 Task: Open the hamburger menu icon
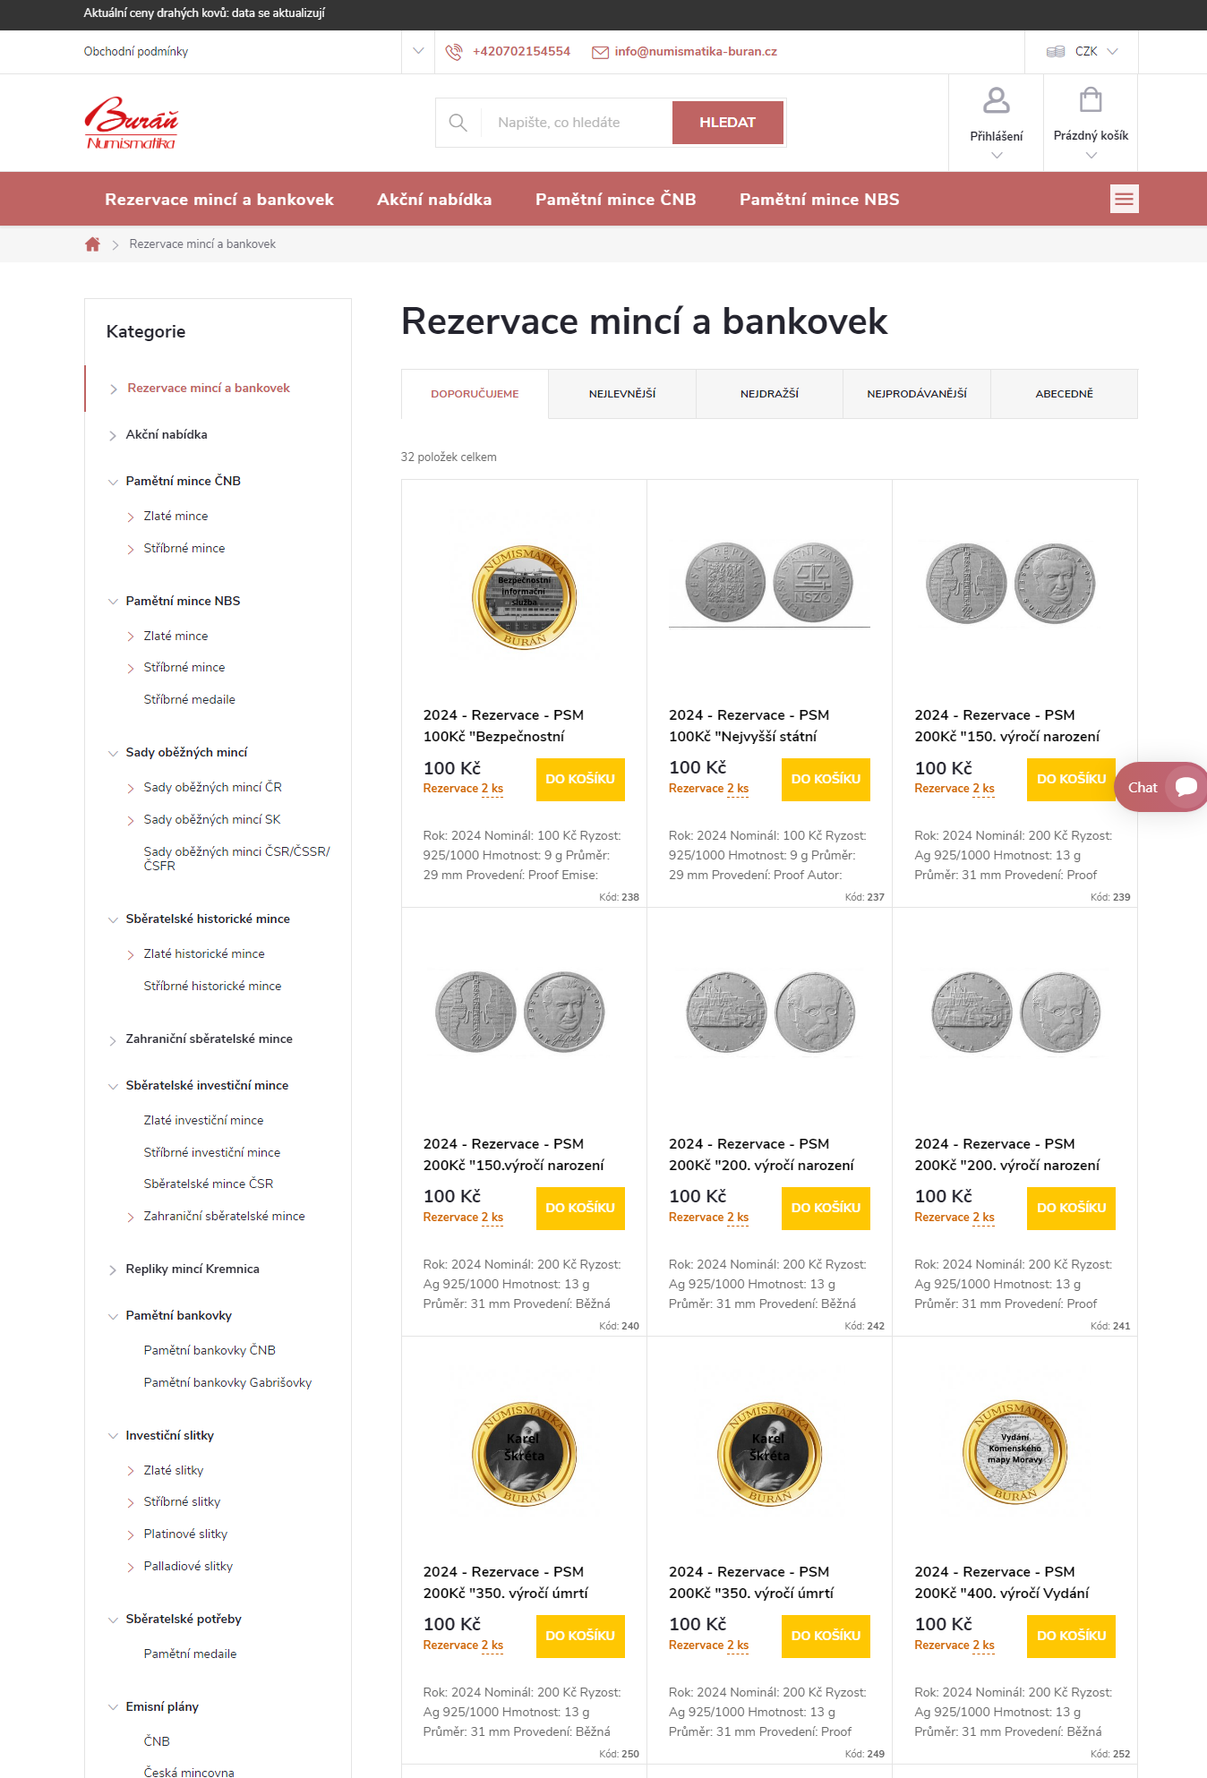[1124, 199]
